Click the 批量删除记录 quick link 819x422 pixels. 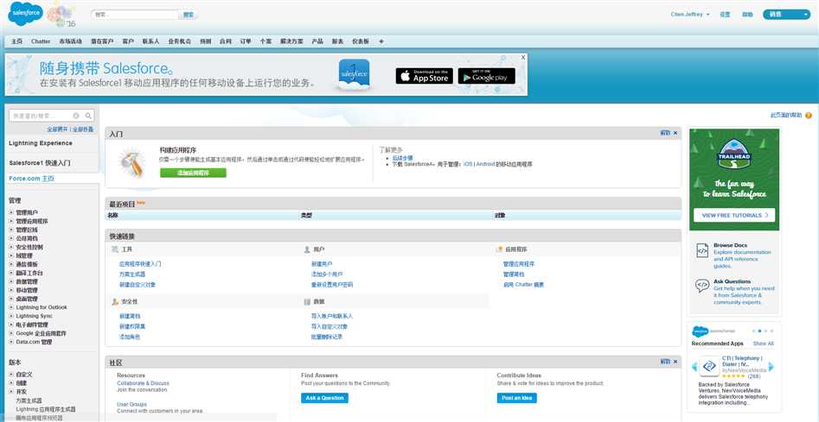327,337
